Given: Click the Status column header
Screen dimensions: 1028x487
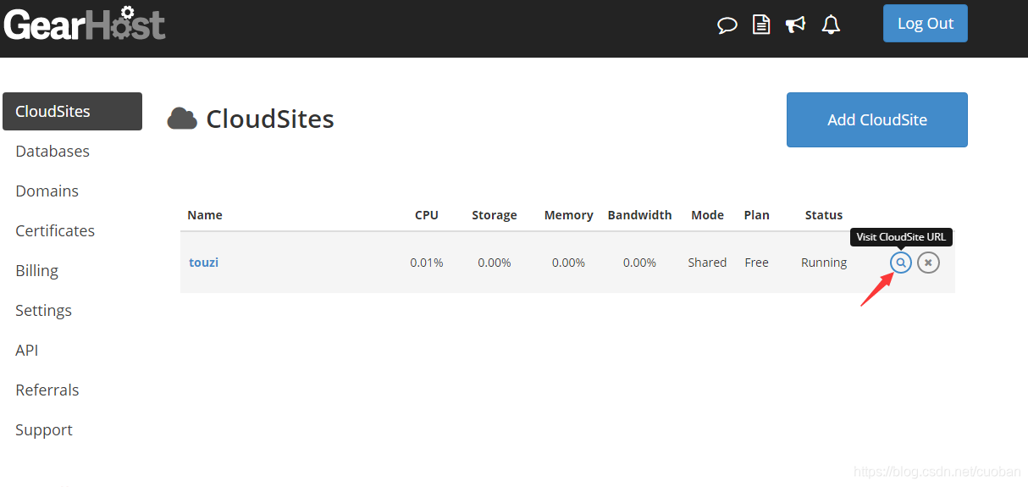Looking at the screenshot, I should [824, 215].
